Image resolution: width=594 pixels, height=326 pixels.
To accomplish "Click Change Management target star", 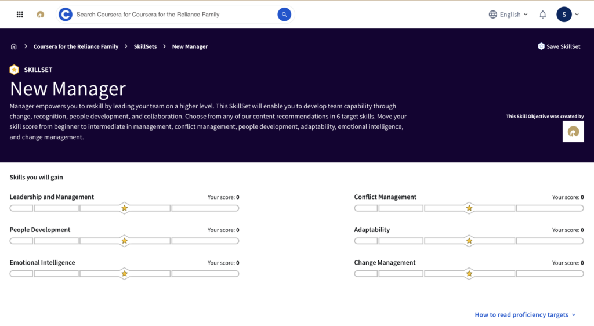I will point(469,273).
